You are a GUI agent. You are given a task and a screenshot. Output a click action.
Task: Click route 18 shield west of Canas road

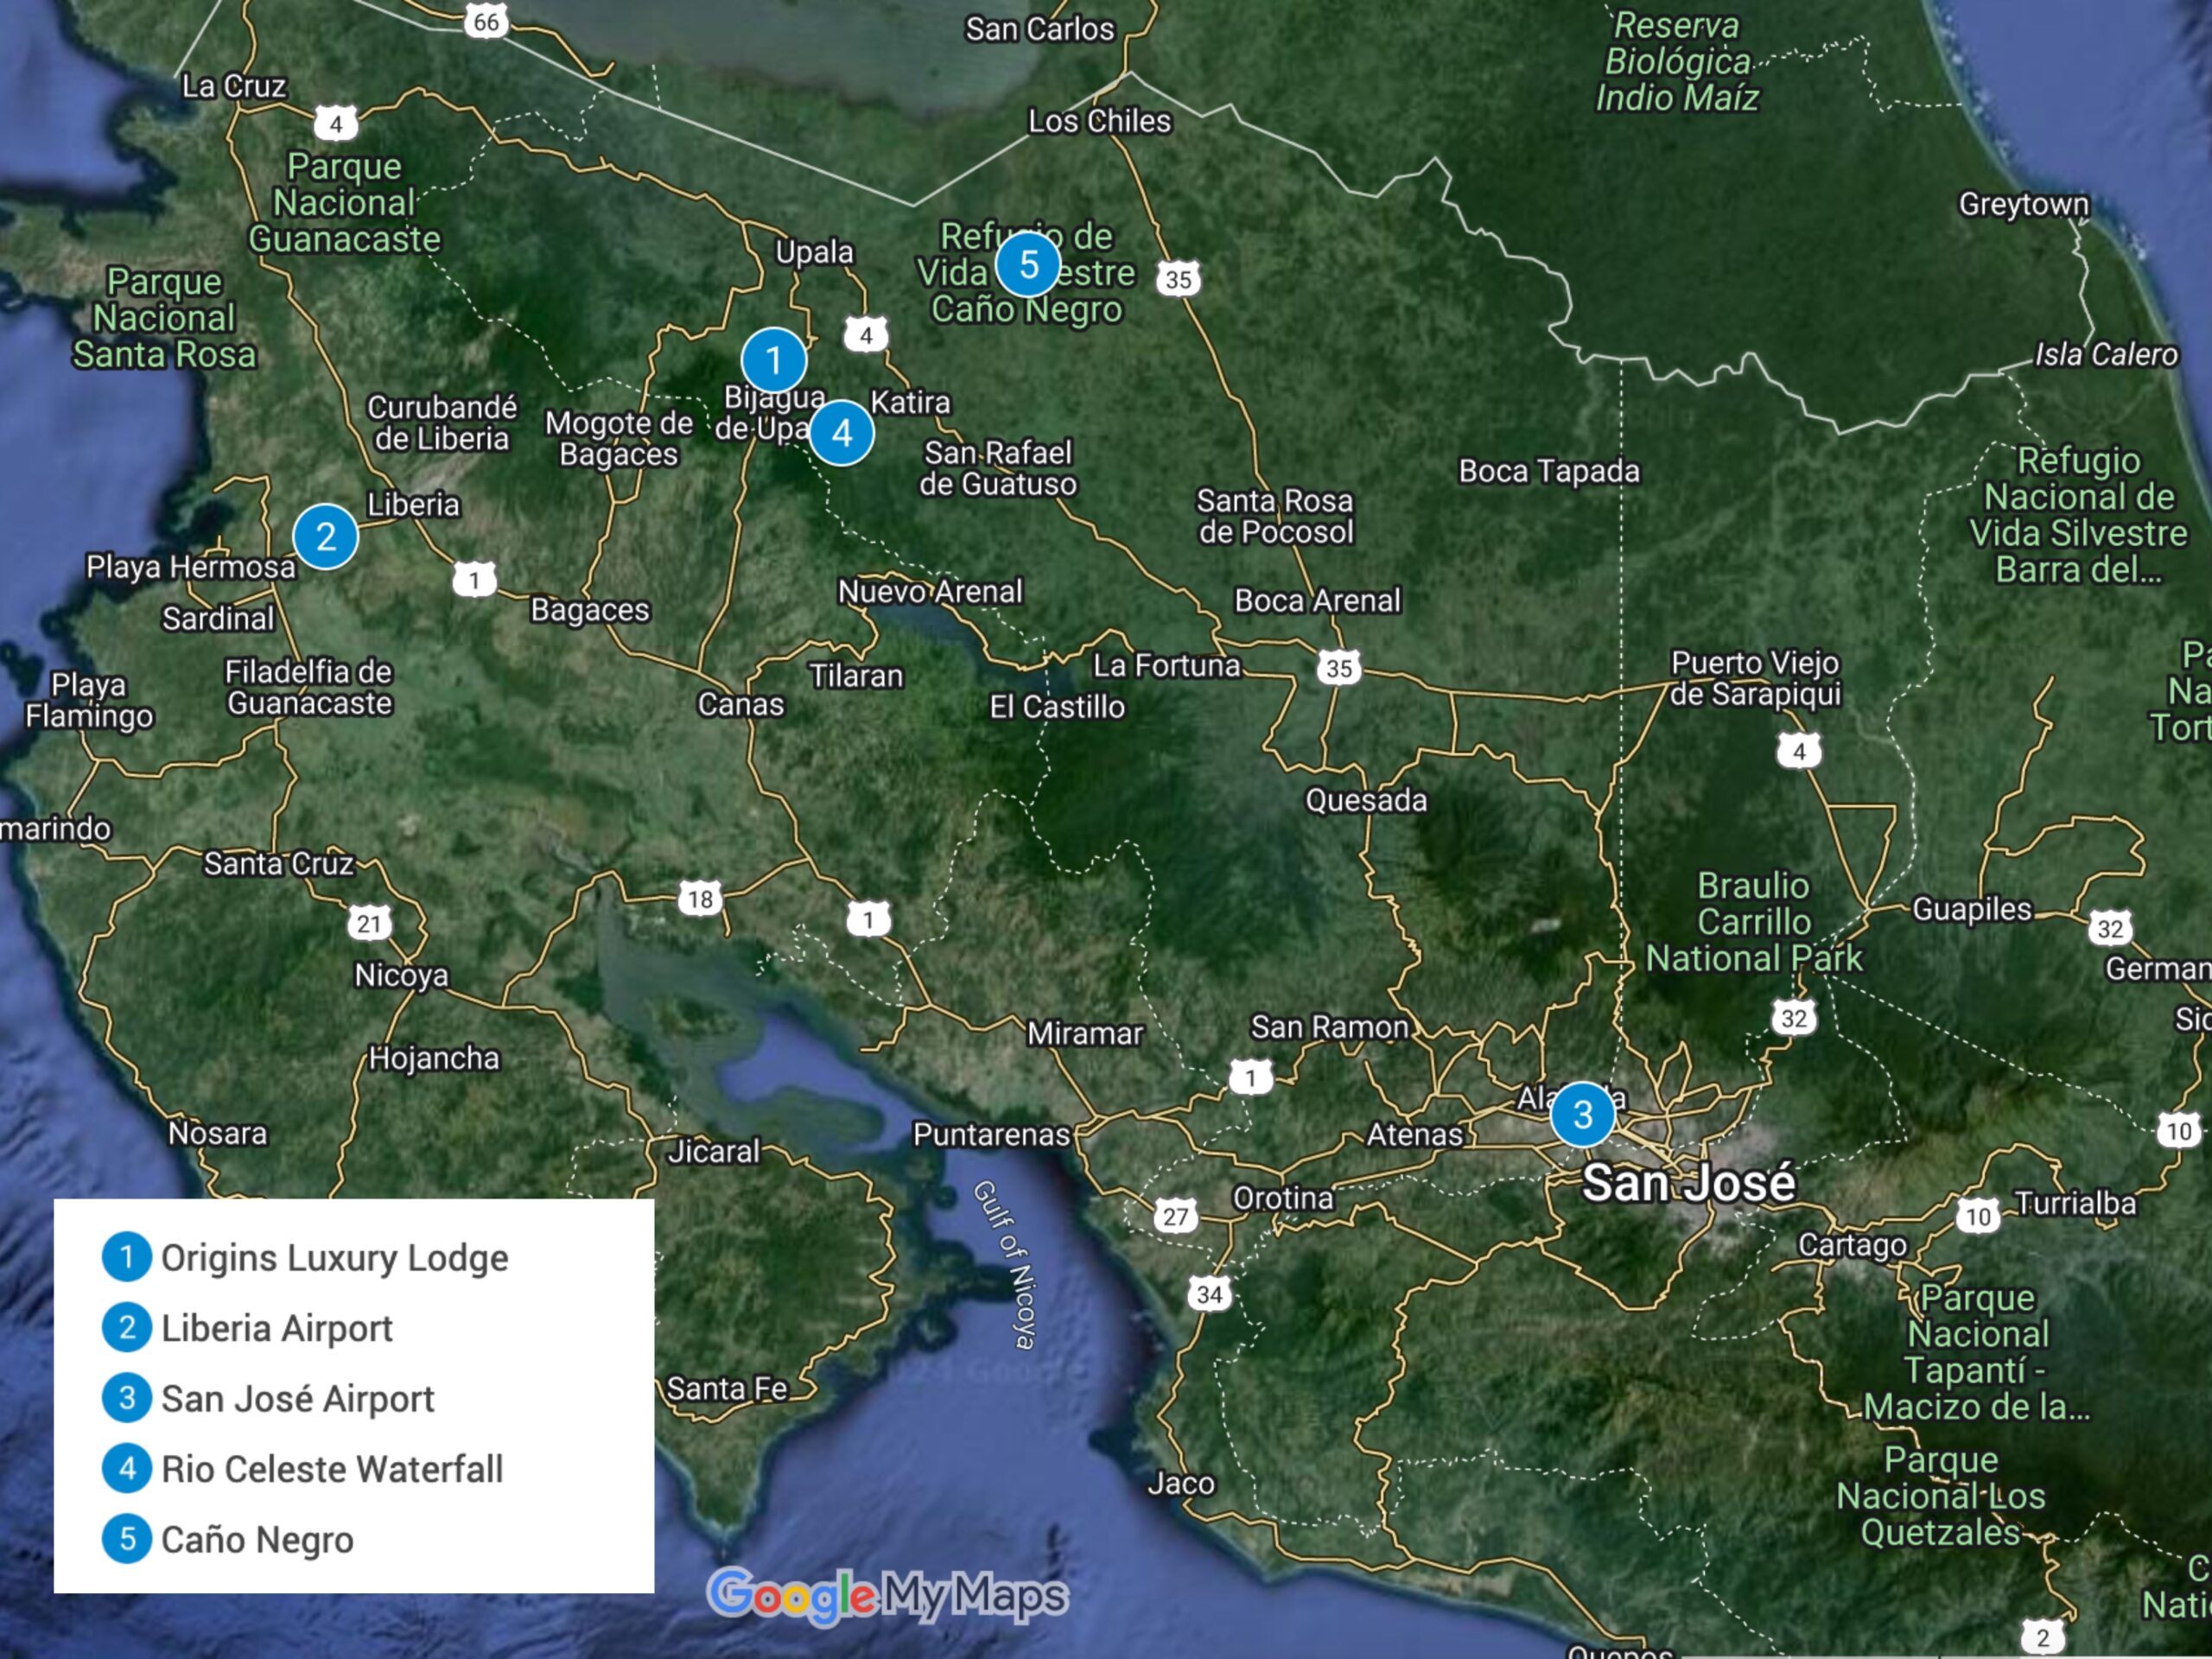(x=700, y=899)
